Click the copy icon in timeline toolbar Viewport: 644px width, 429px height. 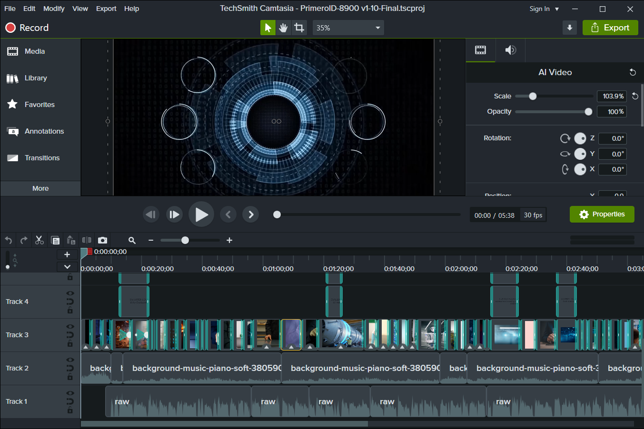(x=55, y=240)
